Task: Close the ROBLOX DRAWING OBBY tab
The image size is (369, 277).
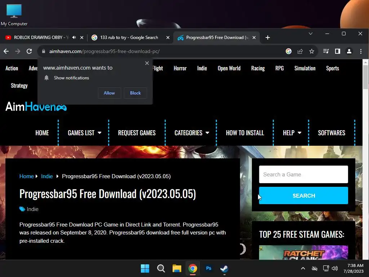Action: [x=82, y=38]
